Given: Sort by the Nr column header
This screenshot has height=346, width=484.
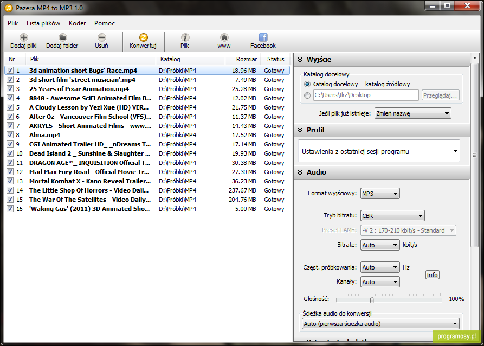Looking at the screenshot, I should pyautogui.click(x=16, y=59).
